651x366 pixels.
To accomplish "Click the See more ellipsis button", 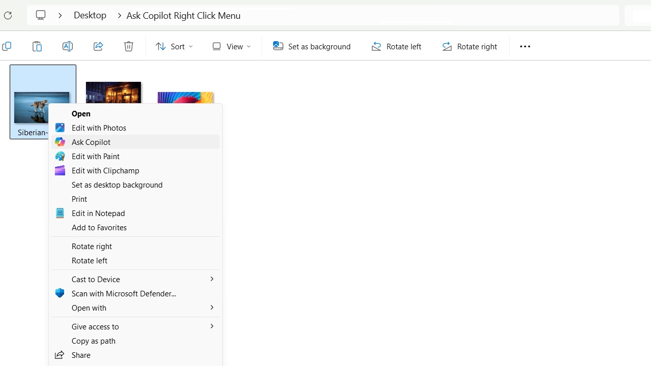I will tap(525, 46).
